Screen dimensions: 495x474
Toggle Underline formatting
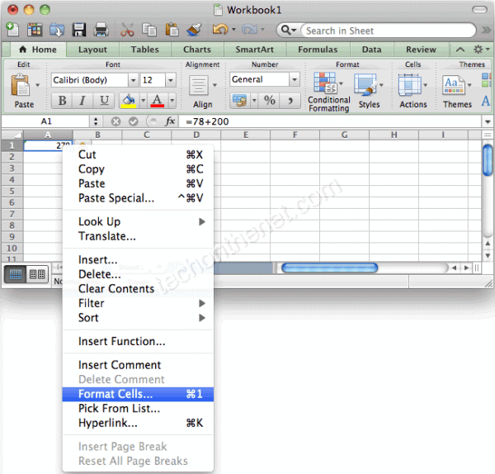103,101
